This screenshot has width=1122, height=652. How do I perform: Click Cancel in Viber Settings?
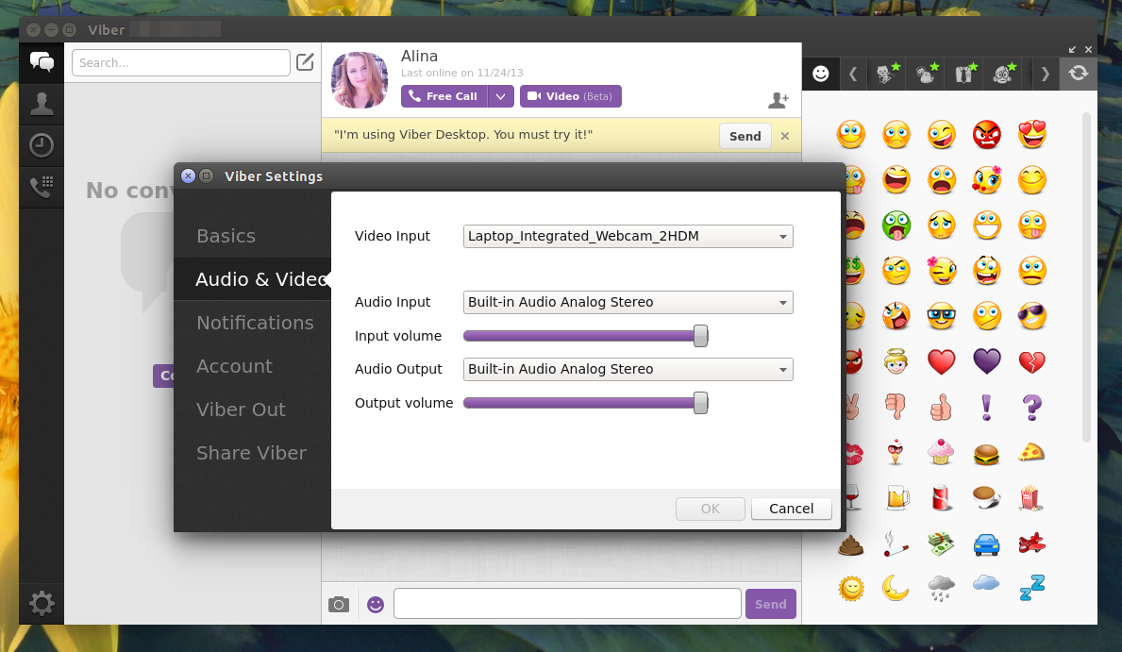click(x=792, y=509)
